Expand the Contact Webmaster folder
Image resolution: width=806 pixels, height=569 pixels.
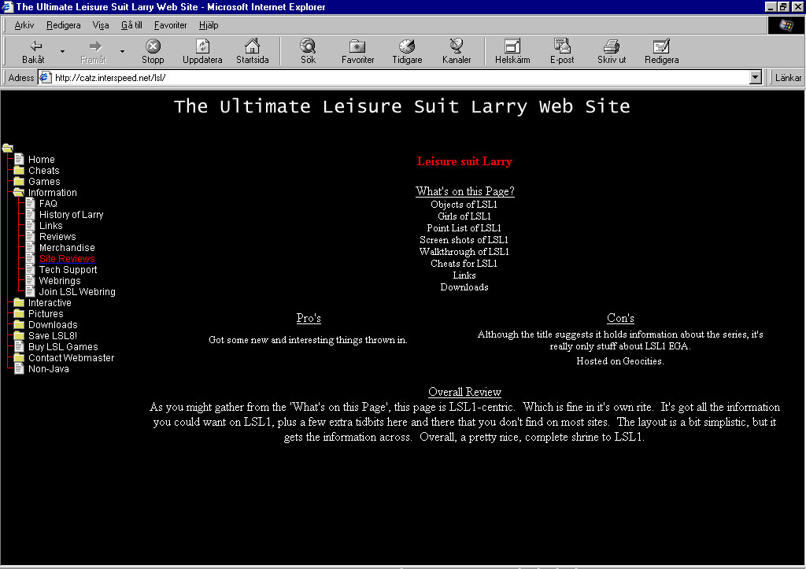point(19,358)
